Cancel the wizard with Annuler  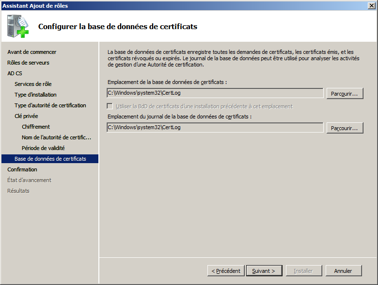coord(343,270)
